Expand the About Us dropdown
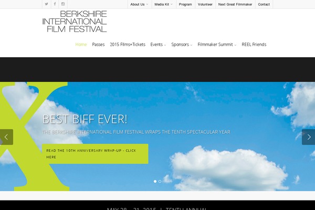 pyautogui.click(x=139, y=4)
